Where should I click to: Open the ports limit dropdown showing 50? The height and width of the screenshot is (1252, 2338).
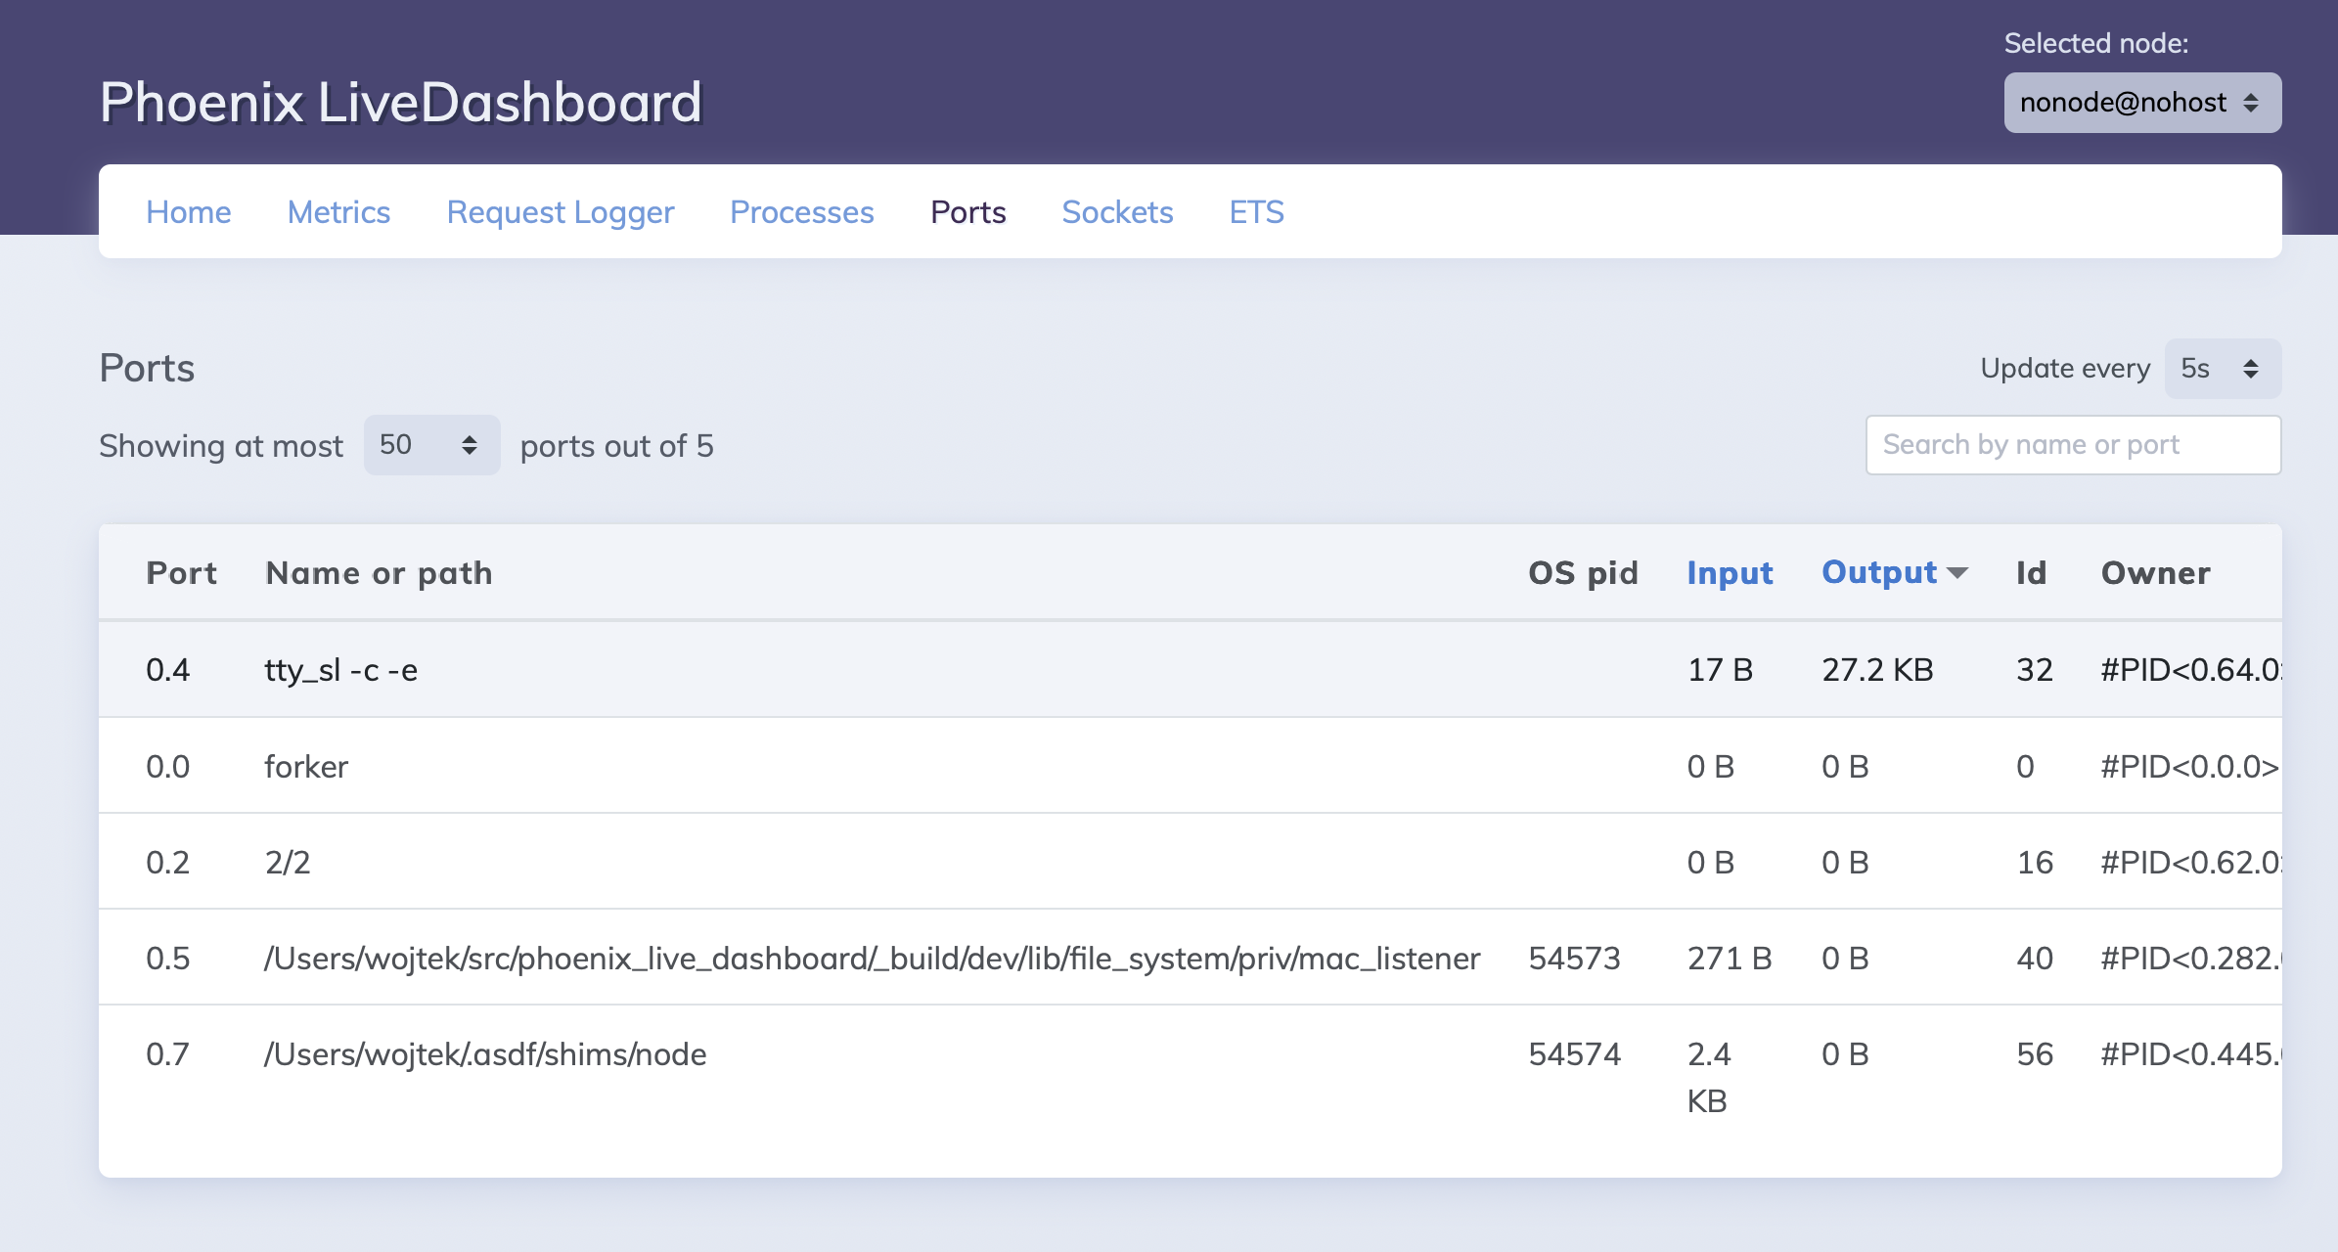pos(430,445)
